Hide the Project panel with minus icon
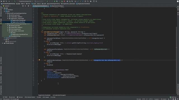 [31, 6]
